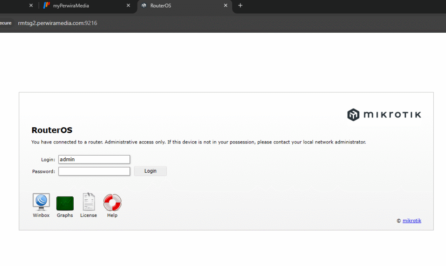Focus the Password input field

[94, 171]
